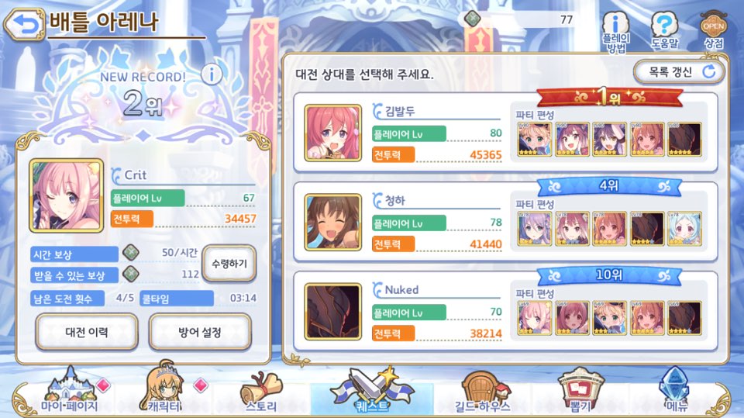Open the 플레이 방법 info icon
Viewport: 744px width, 418px height.
coord(616,33)
